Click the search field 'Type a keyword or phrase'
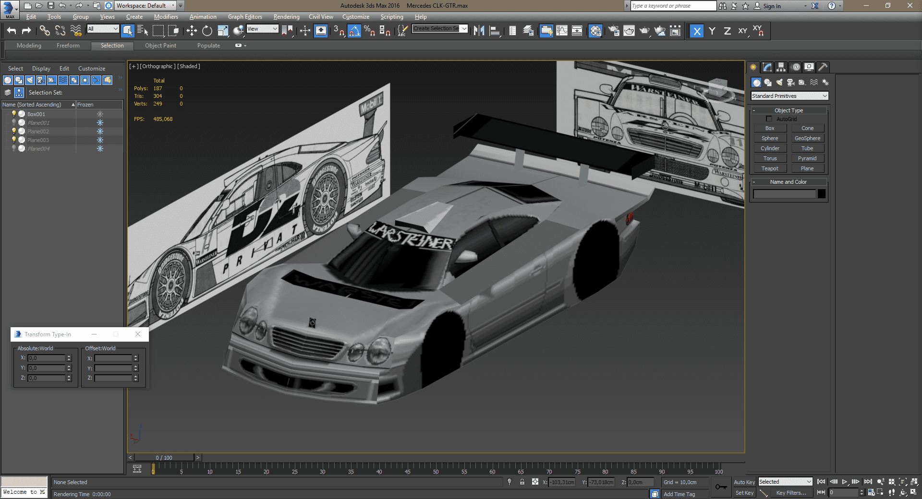This screenshot has width=922, height=499. pyautogui.click(x=673, y=6)
